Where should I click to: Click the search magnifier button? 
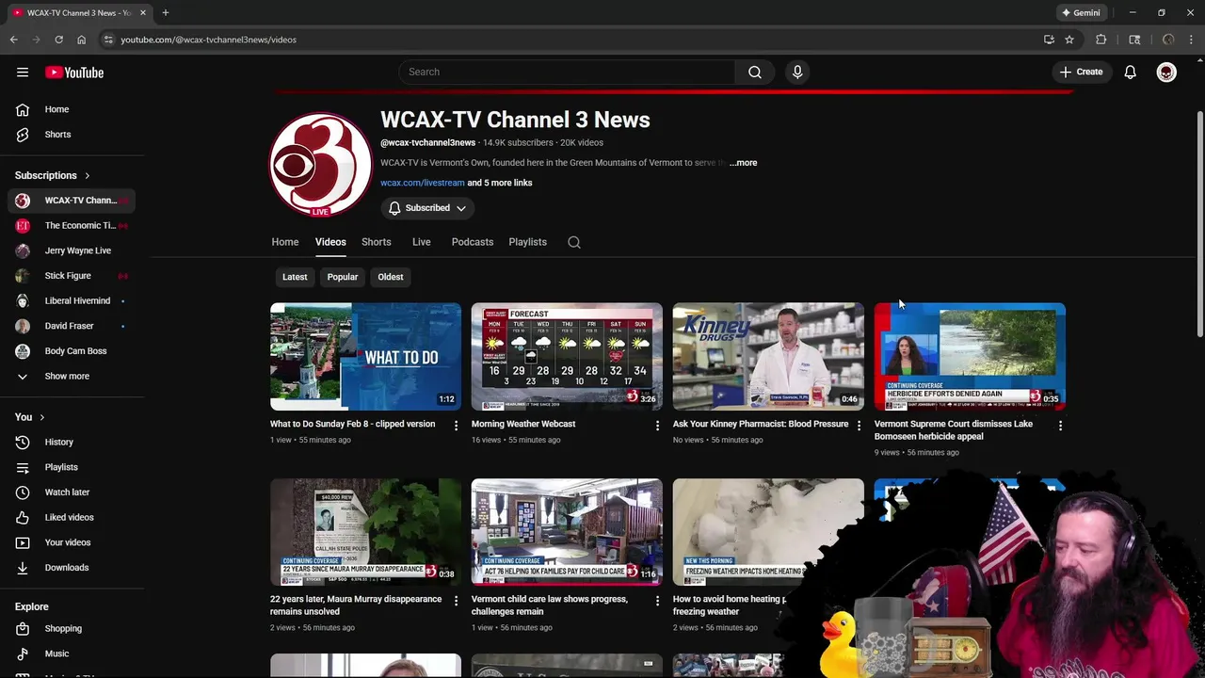tap(755, 72)
